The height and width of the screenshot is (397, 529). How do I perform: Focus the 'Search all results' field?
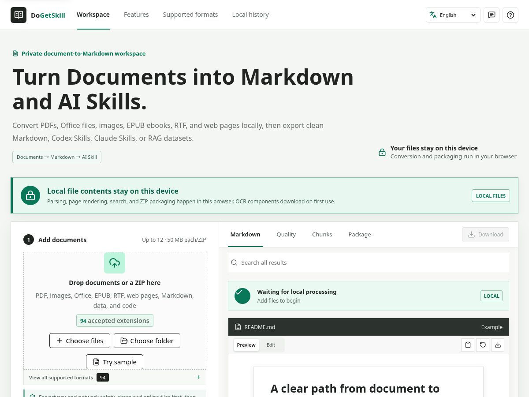click(x=369, y=262)
